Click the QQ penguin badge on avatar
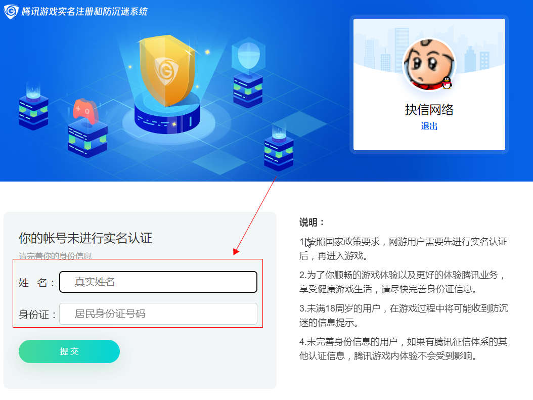Viewport: 533px width, 400px height. click(x=447, y=82)
